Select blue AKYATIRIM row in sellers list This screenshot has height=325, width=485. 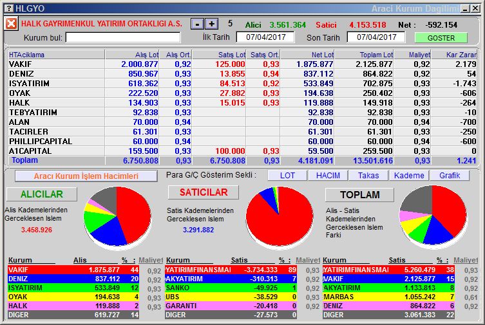(231, 279)
